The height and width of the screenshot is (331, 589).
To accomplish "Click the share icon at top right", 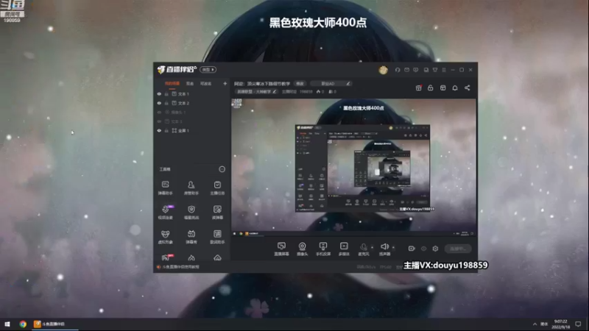I will click(468, 88).
